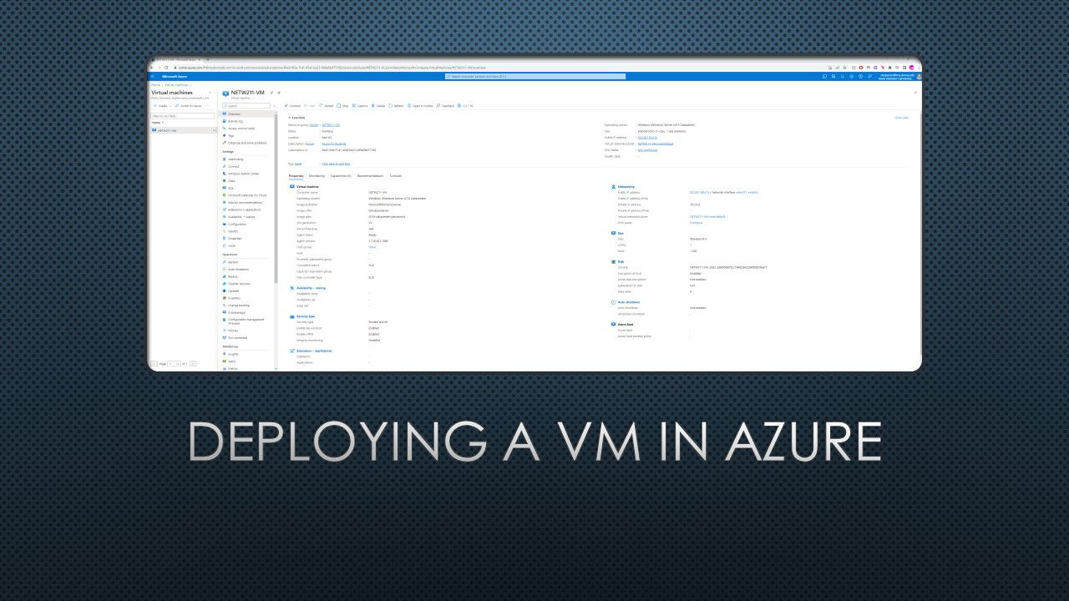Click the Azure top search bar
The width and height of the screenshot is (1069, 601).
pos(534,76)
